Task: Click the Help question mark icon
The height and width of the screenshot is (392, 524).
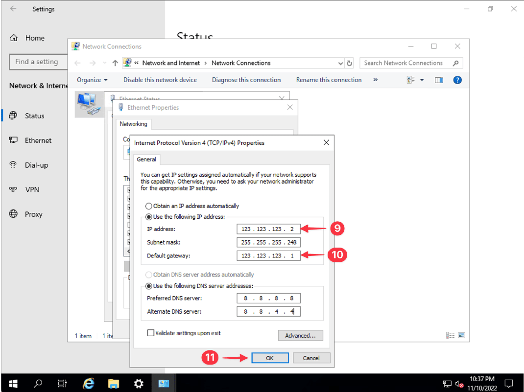Action: tap(457, 80)
